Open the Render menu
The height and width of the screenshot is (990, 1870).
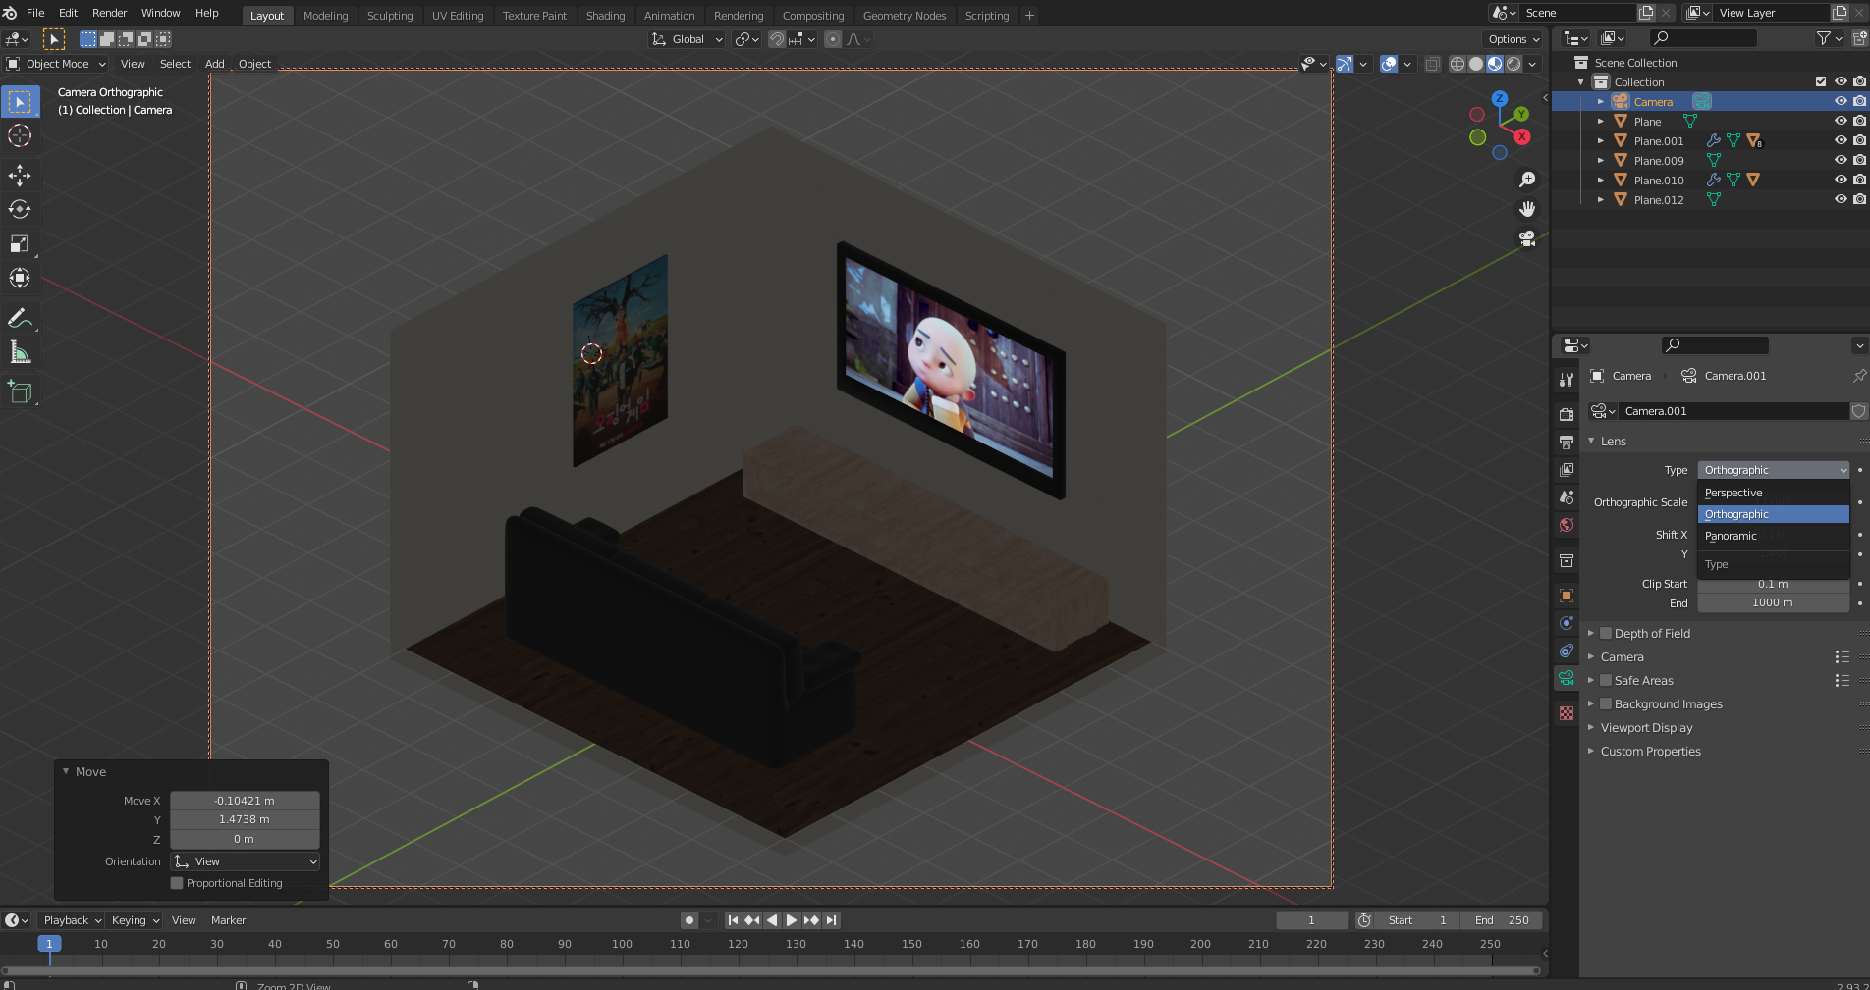pos(109,13)
